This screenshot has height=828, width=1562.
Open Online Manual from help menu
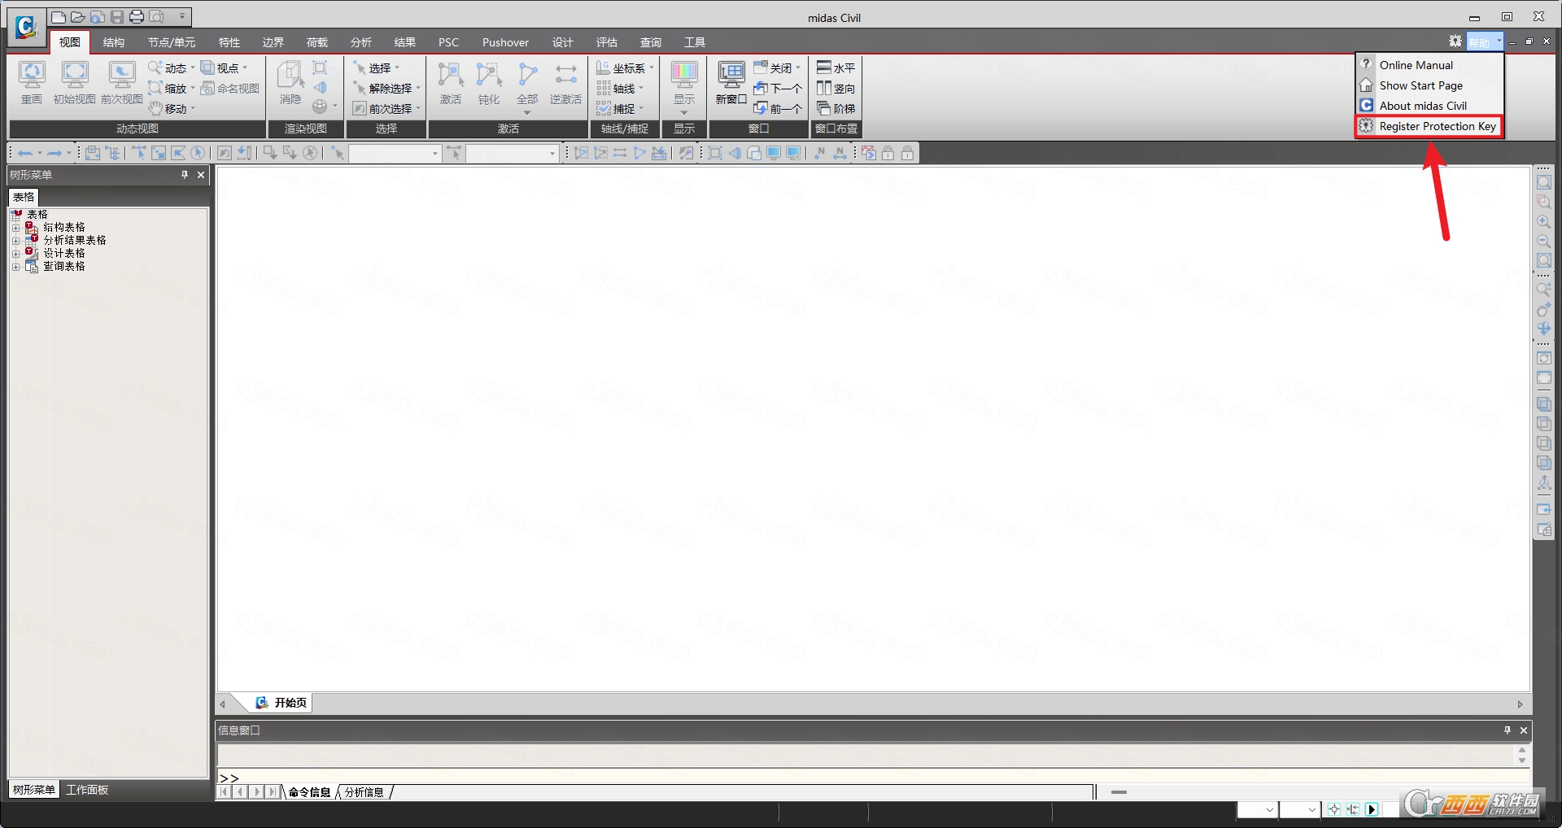click(x=1429, y=65)
